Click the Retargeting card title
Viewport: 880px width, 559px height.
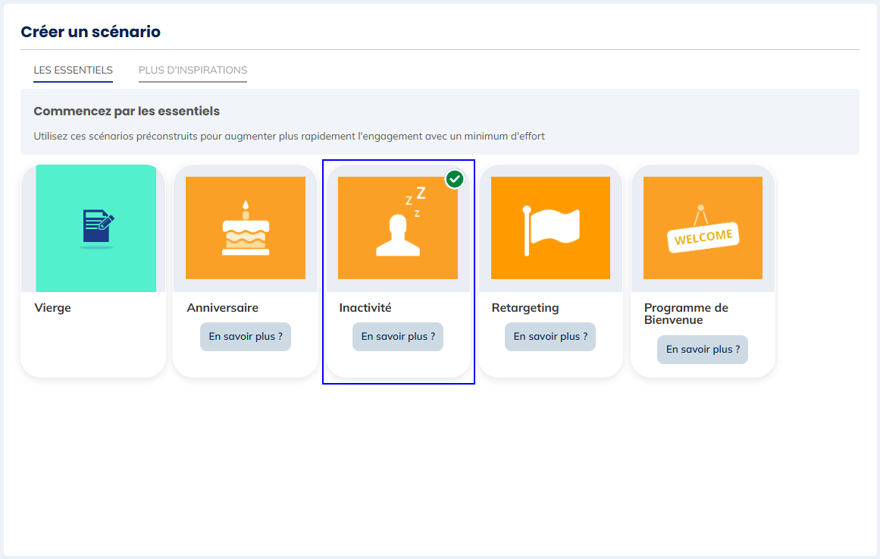click(x=525, y=308)
